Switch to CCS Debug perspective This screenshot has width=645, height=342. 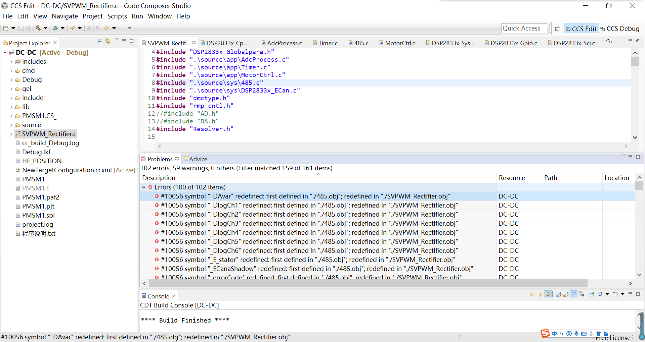(x=620, y=29)
